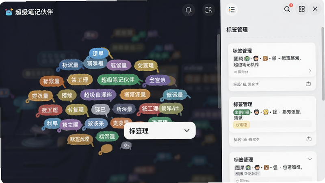
Task: Click the tag canvas vertical scrollbar
Action: pos(219,72)
